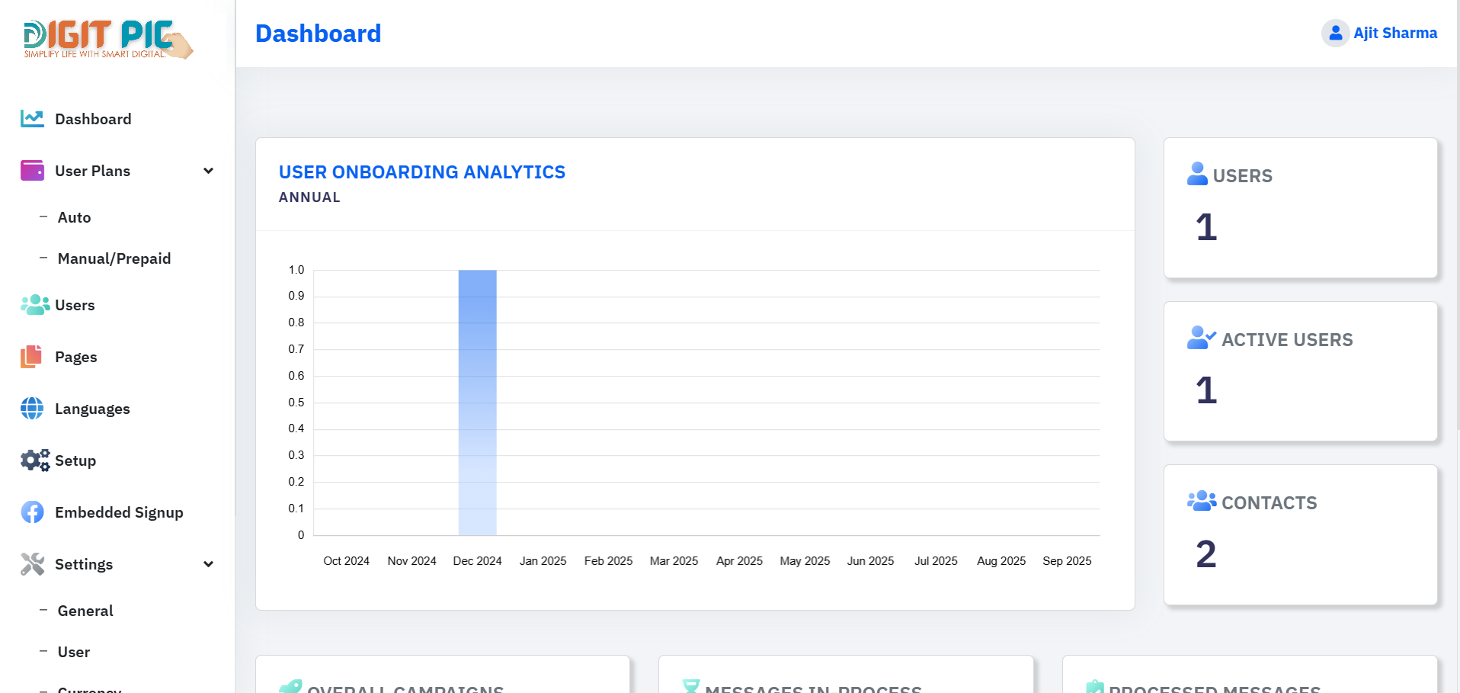Open the User settings submenu item

click(x=74, y=652)
